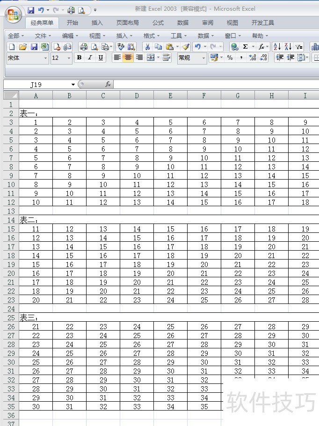
Task: Open the Paste options dropdown arrow
Action: point(177,47)
